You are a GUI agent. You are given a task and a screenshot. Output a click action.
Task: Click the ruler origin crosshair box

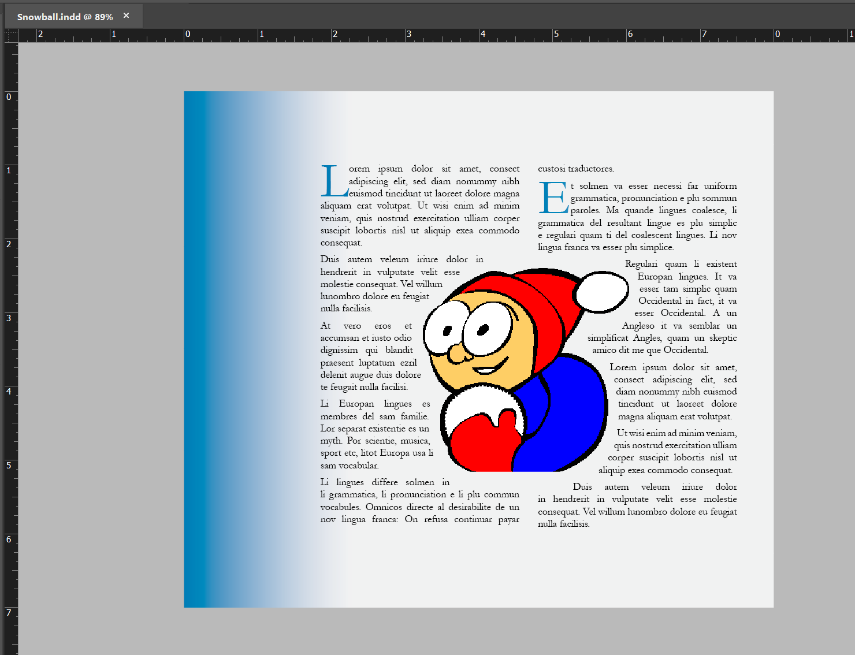click(11, 36)
